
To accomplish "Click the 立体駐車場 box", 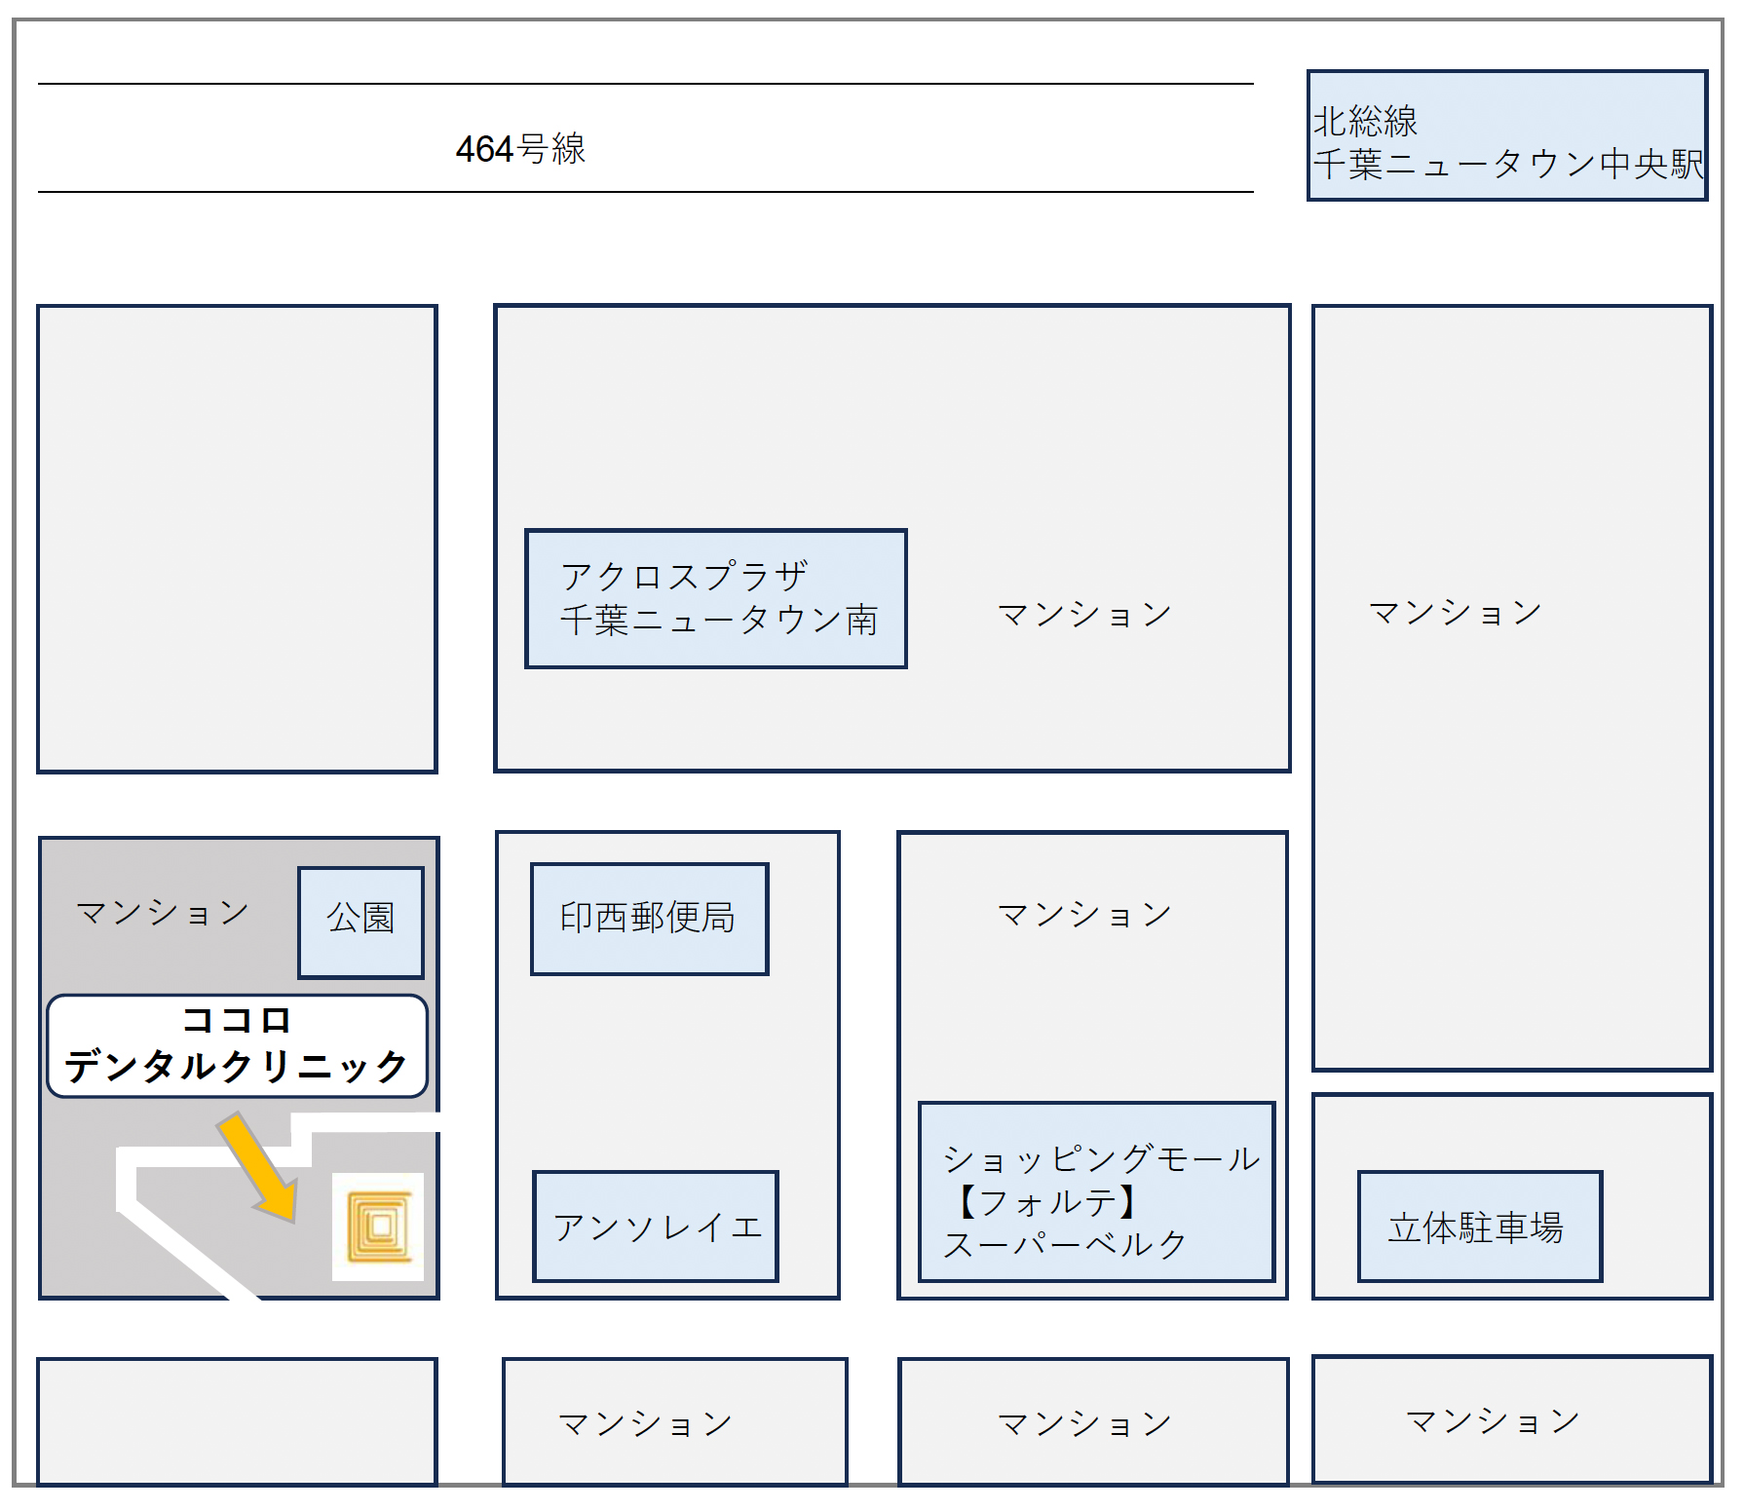I will 1480,1227.
